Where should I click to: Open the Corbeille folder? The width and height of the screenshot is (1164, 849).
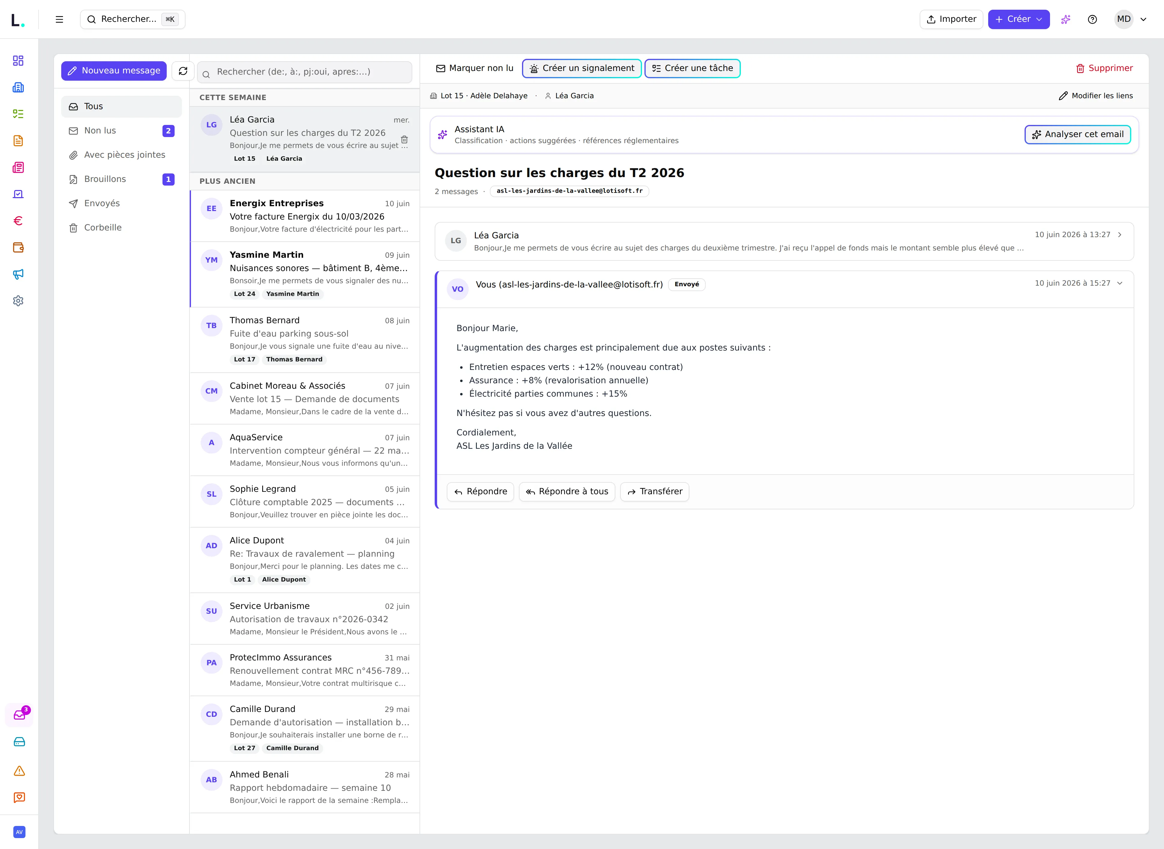[x=121, y=228]
